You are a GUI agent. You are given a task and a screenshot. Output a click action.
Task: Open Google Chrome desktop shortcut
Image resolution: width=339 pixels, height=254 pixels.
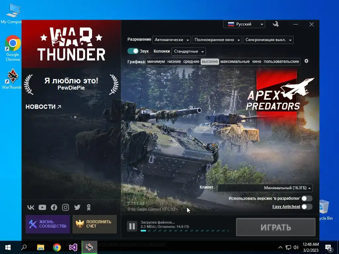13,48
